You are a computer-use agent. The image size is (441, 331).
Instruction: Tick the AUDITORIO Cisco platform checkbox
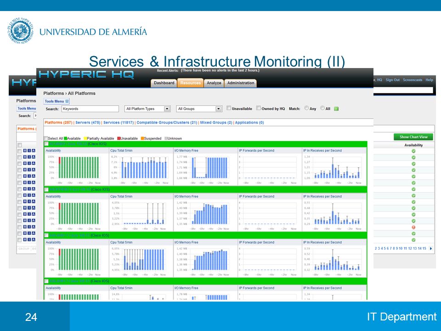click(x=46, y=190)
